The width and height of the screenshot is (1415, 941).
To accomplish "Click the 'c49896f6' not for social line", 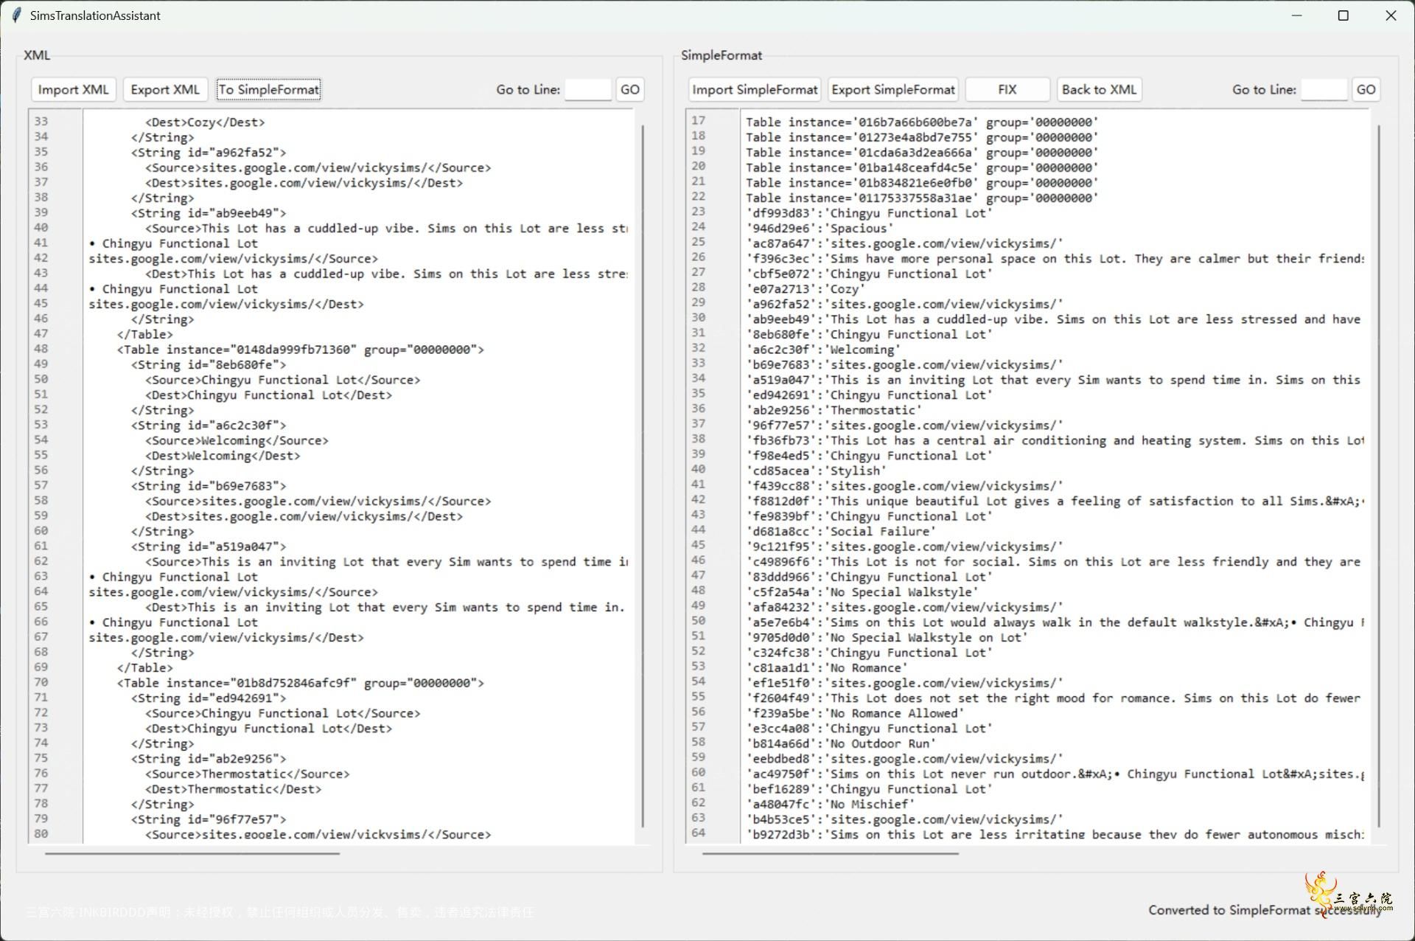I will 1053,562.
